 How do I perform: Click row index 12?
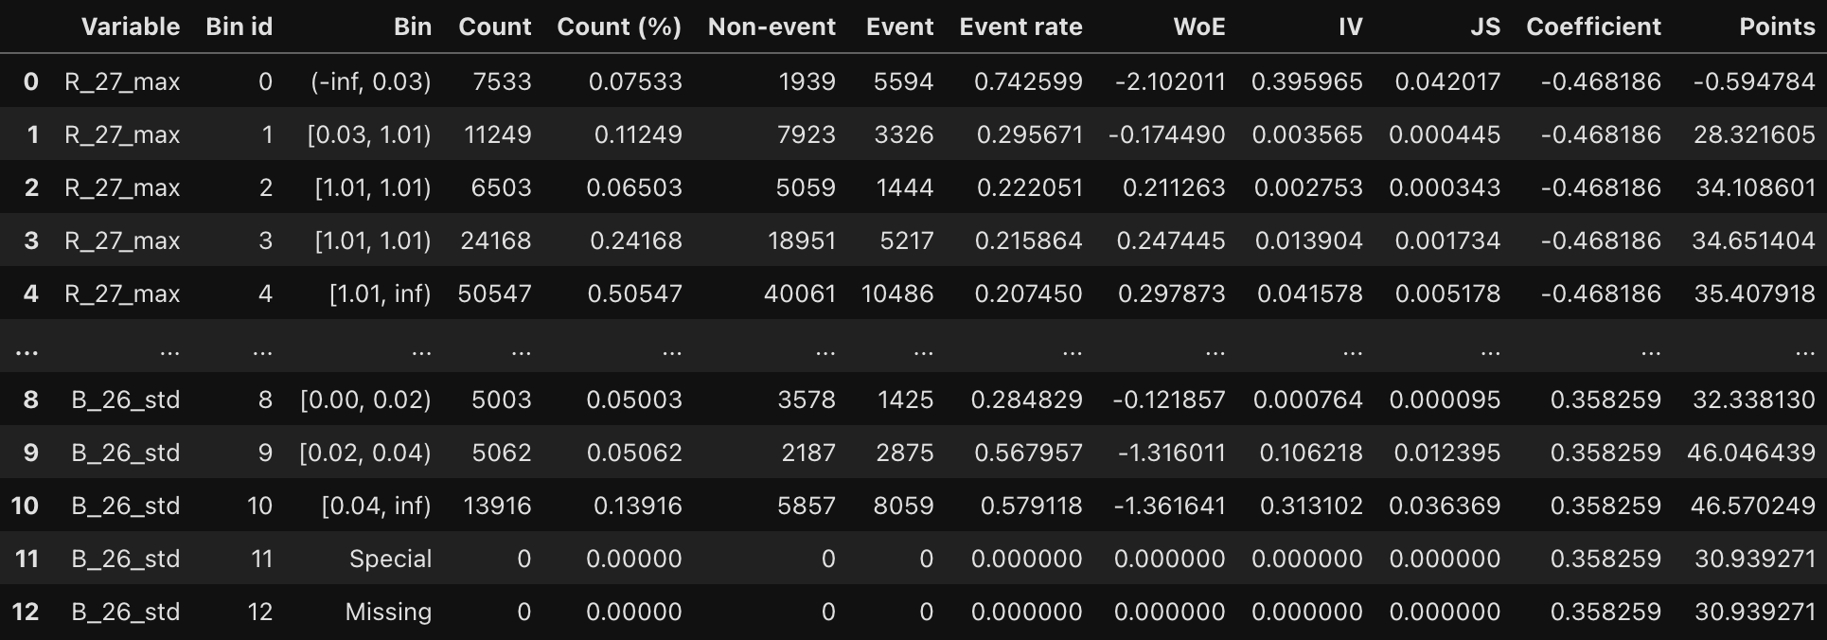point(26,612)
